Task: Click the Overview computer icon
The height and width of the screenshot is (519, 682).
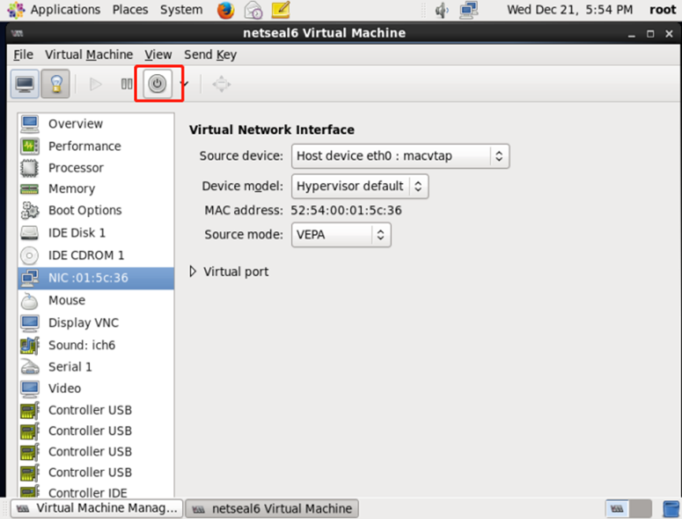Action: (30, 124)
